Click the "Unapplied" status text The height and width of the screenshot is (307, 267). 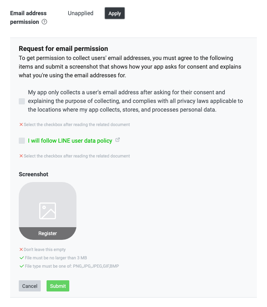(80, 13)
